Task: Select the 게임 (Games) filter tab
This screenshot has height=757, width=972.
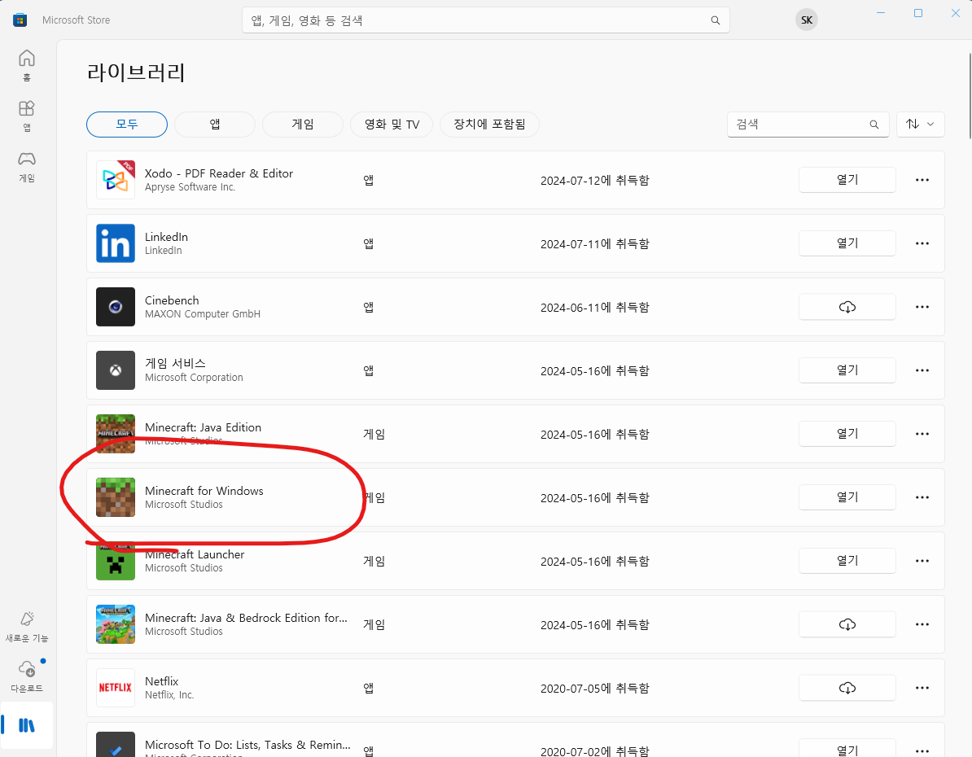Action: [x=303, y=124]
